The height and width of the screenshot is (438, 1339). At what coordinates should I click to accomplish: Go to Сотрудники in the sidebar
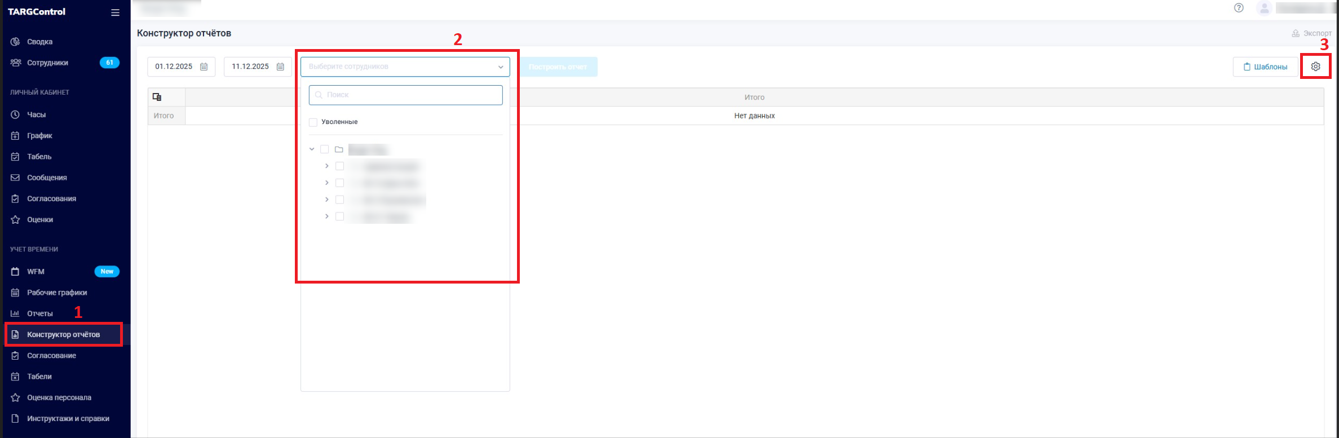click(x=47, y=63)
